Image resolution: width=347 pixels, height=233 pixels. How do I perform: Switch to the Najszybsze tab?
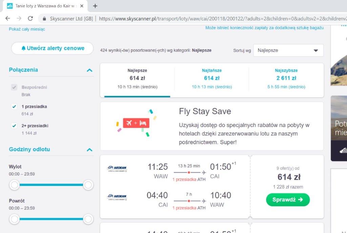point(286,79)
